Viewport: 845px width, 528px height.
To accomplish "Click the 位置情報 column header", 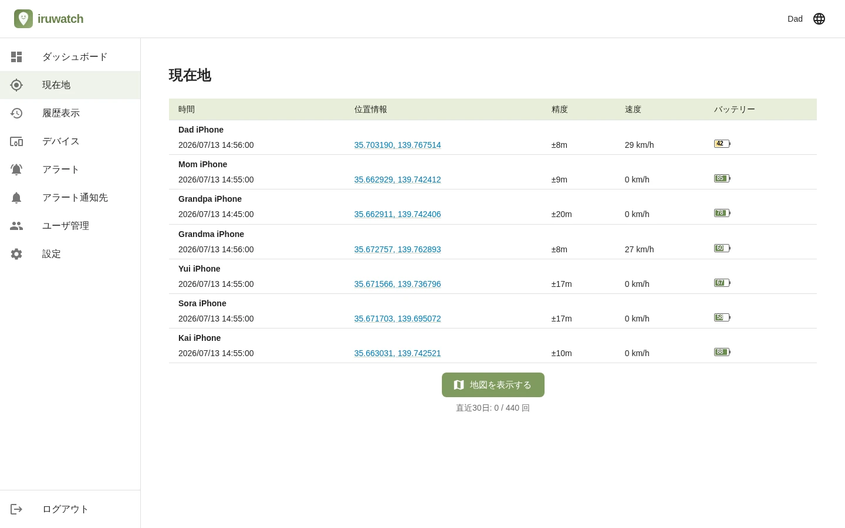I will click(x=371, y=109).
